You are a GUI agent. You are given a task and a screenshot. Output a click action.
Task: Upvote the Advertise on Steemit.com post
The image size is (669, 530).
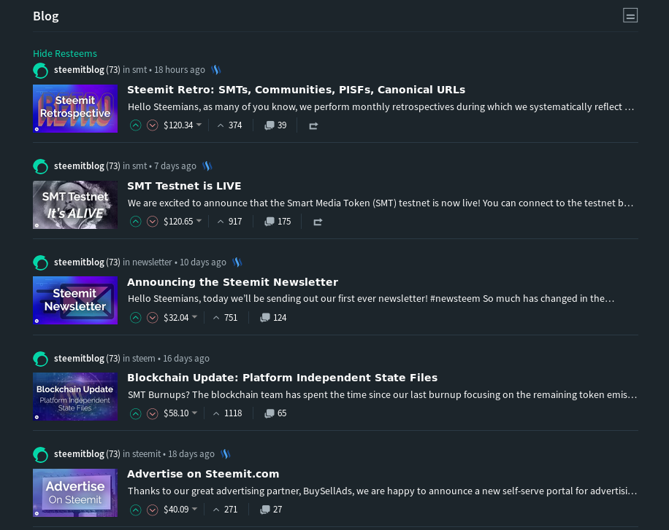pyautogui.click(x=136, y=510)
